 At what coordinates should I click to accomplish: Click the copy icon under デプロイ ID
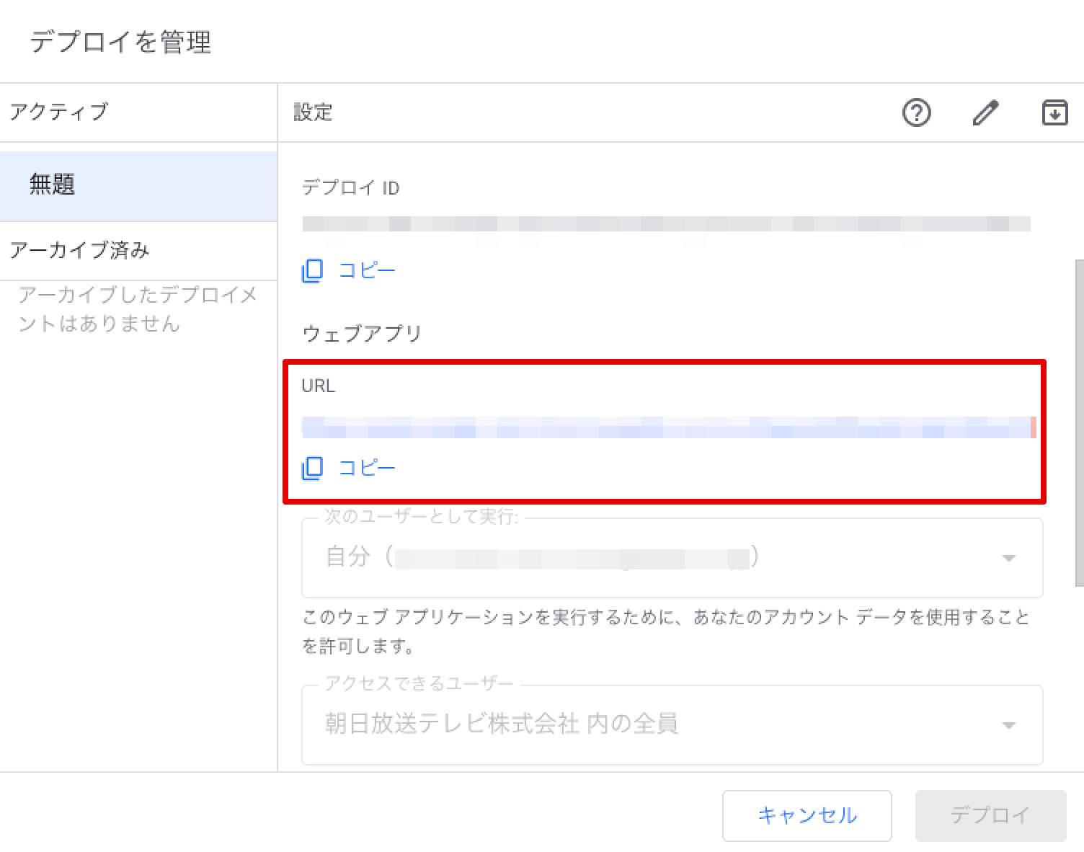click(312, 271)
